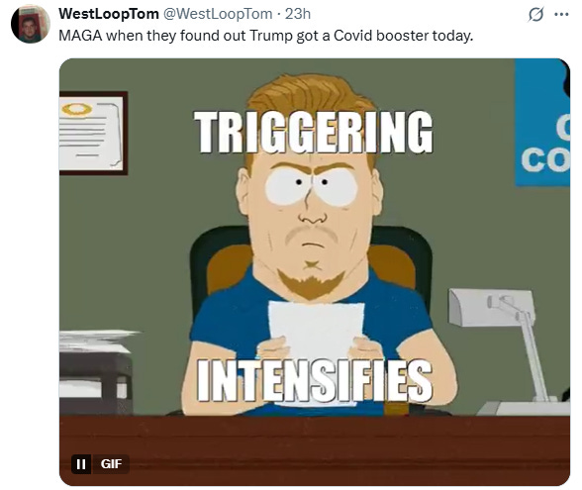
Task: Open the Grok explain-post icon
Action: [x=535, y=15]
